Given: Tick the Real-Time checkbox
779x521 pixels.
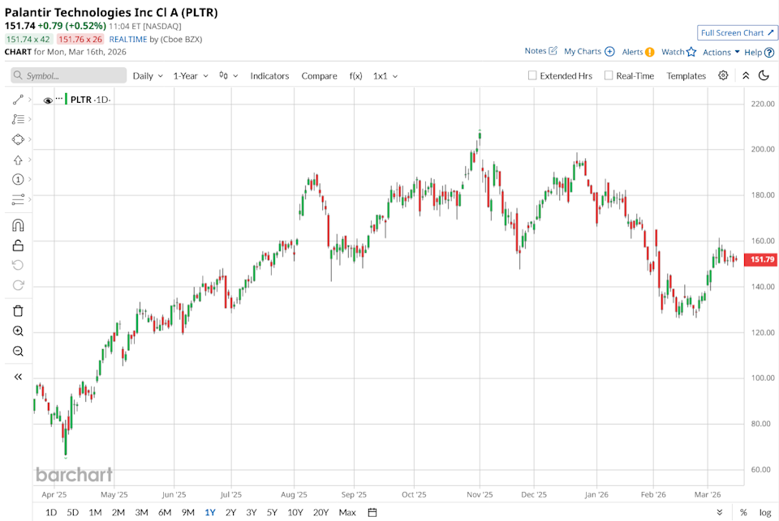Looking at the screenshot, I should [x=609, y=75].
